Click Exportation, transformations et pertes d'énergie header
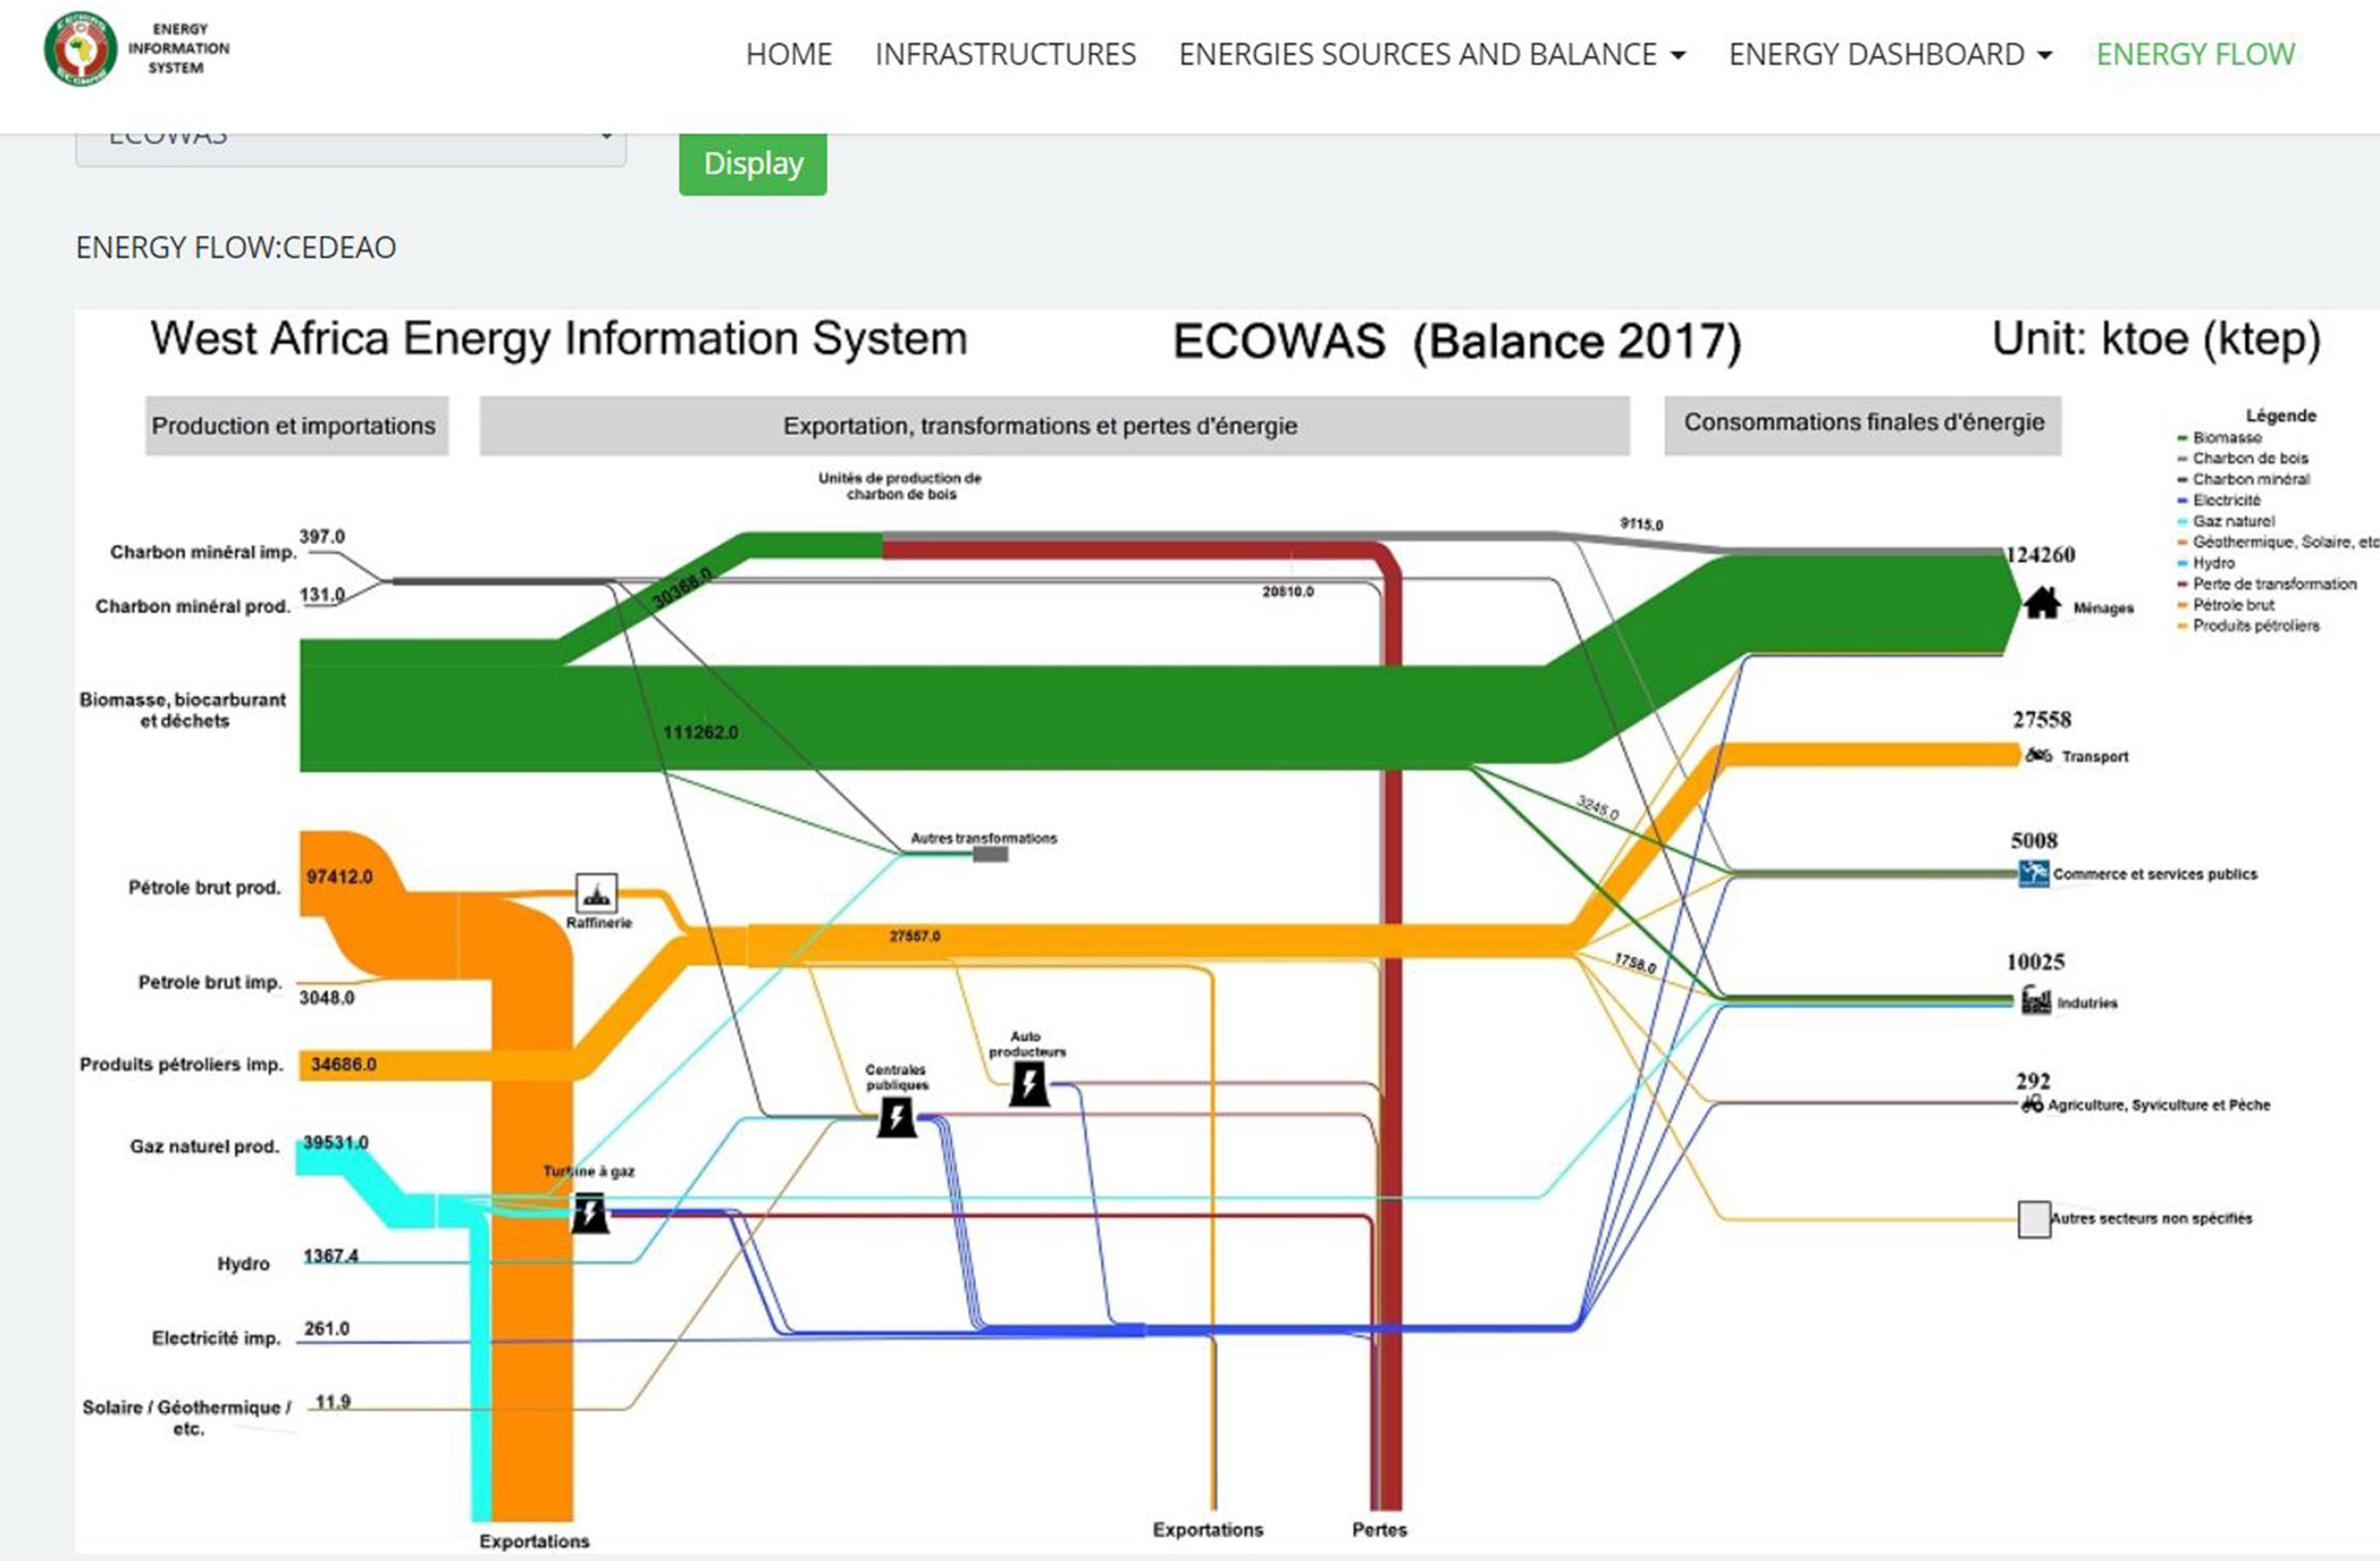 pos(1054,426)
